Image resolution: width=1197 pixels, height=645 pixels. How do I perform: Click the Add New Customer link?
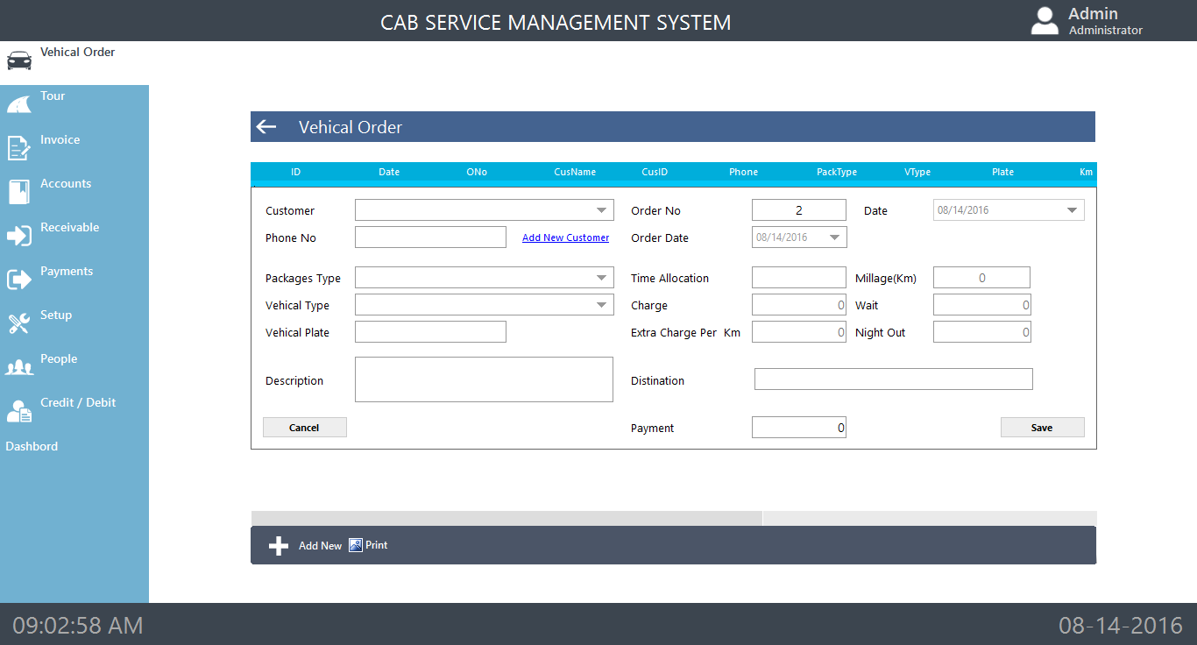click(x=565, y=238)
